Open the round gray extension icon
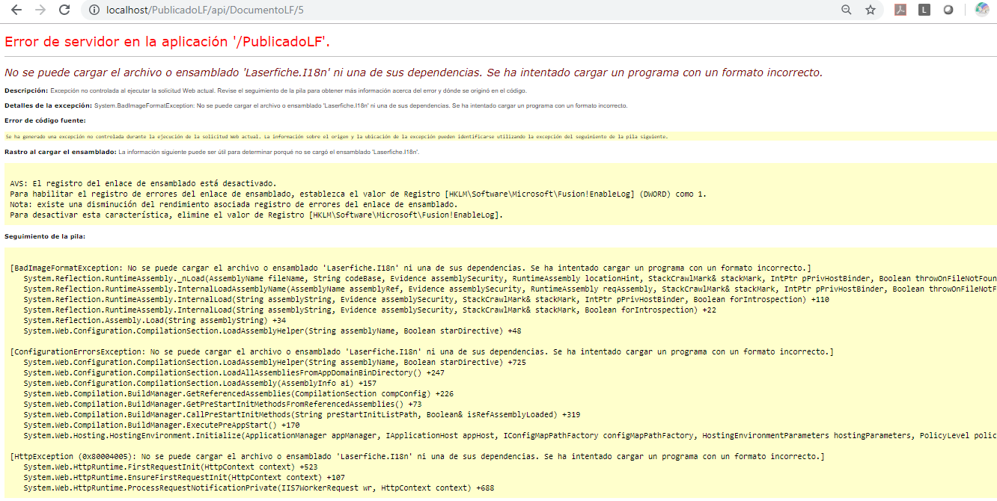Screen dimensions: 997x501 [x=948, y=10]
